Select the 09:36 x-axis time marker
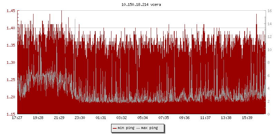 185,118
